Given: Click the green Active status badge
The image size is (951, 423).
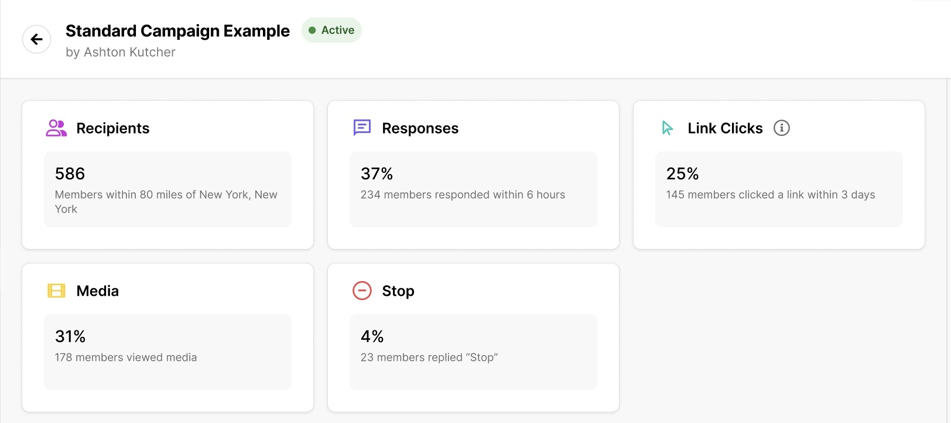Looking at the screenshot, I should tap(331, 30).
